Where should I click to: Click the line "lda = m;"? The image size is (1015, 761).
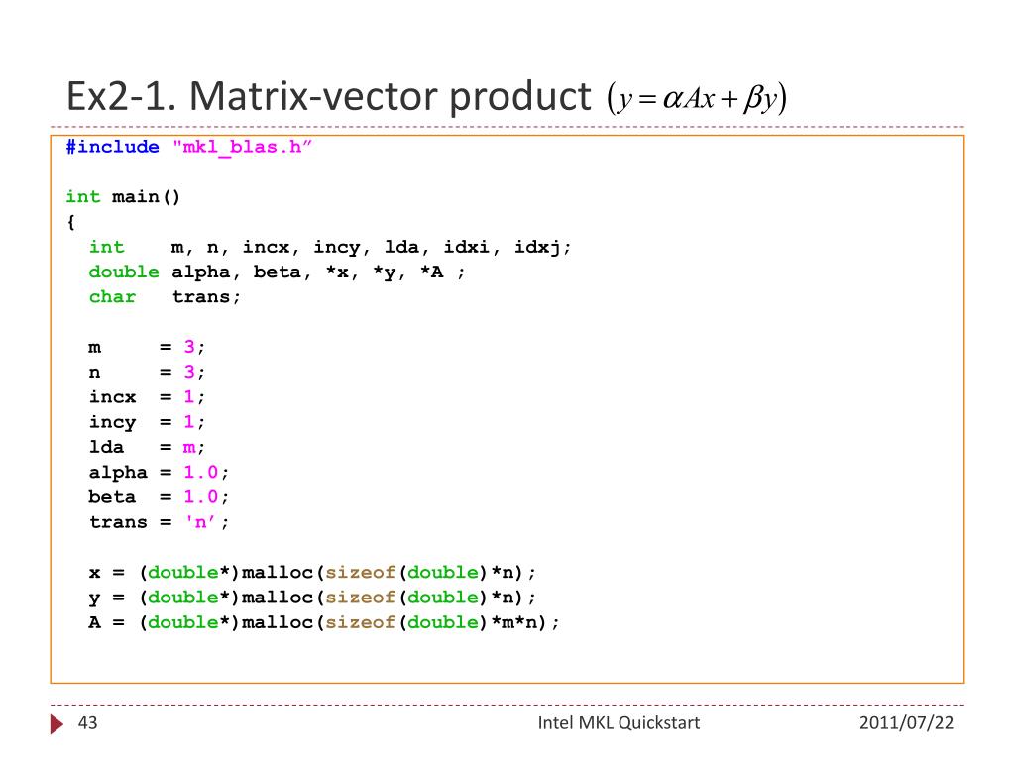pos(147,447)
